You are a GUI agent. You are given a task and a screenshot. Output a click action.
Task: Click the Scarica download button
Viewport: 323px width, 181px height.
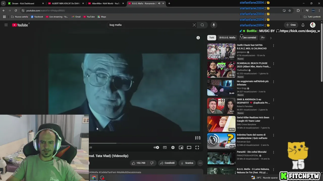click(x=187, y=163)
